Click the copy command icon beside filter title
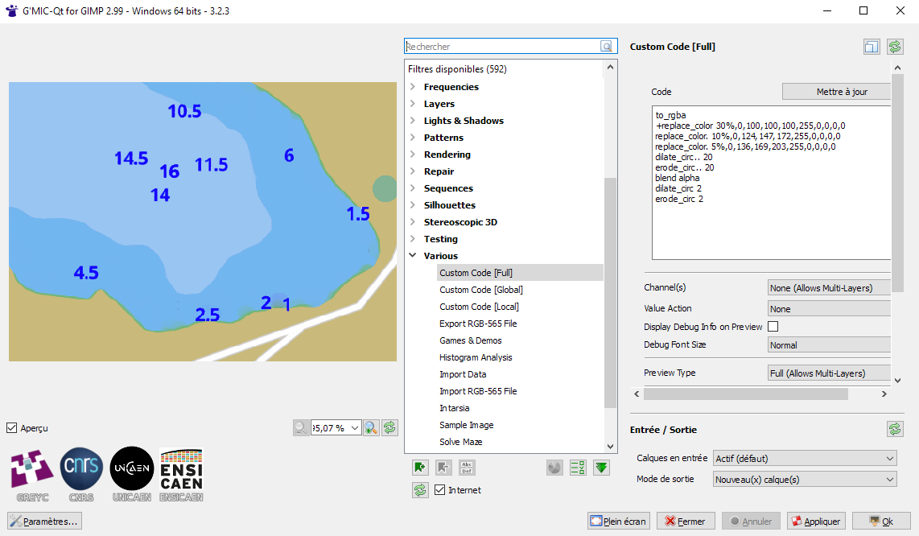The height and width of the screenshot is (536, 919). [x=872, y=47]
